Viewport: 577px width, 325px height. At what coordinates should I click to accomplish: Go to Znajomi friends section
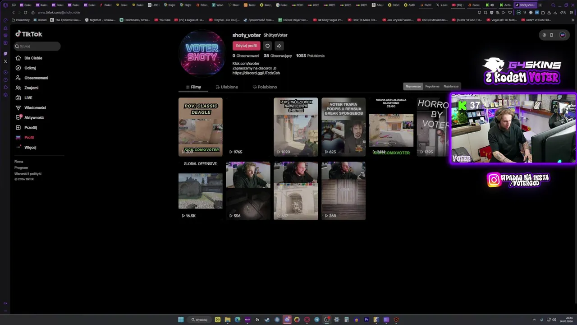27,88
